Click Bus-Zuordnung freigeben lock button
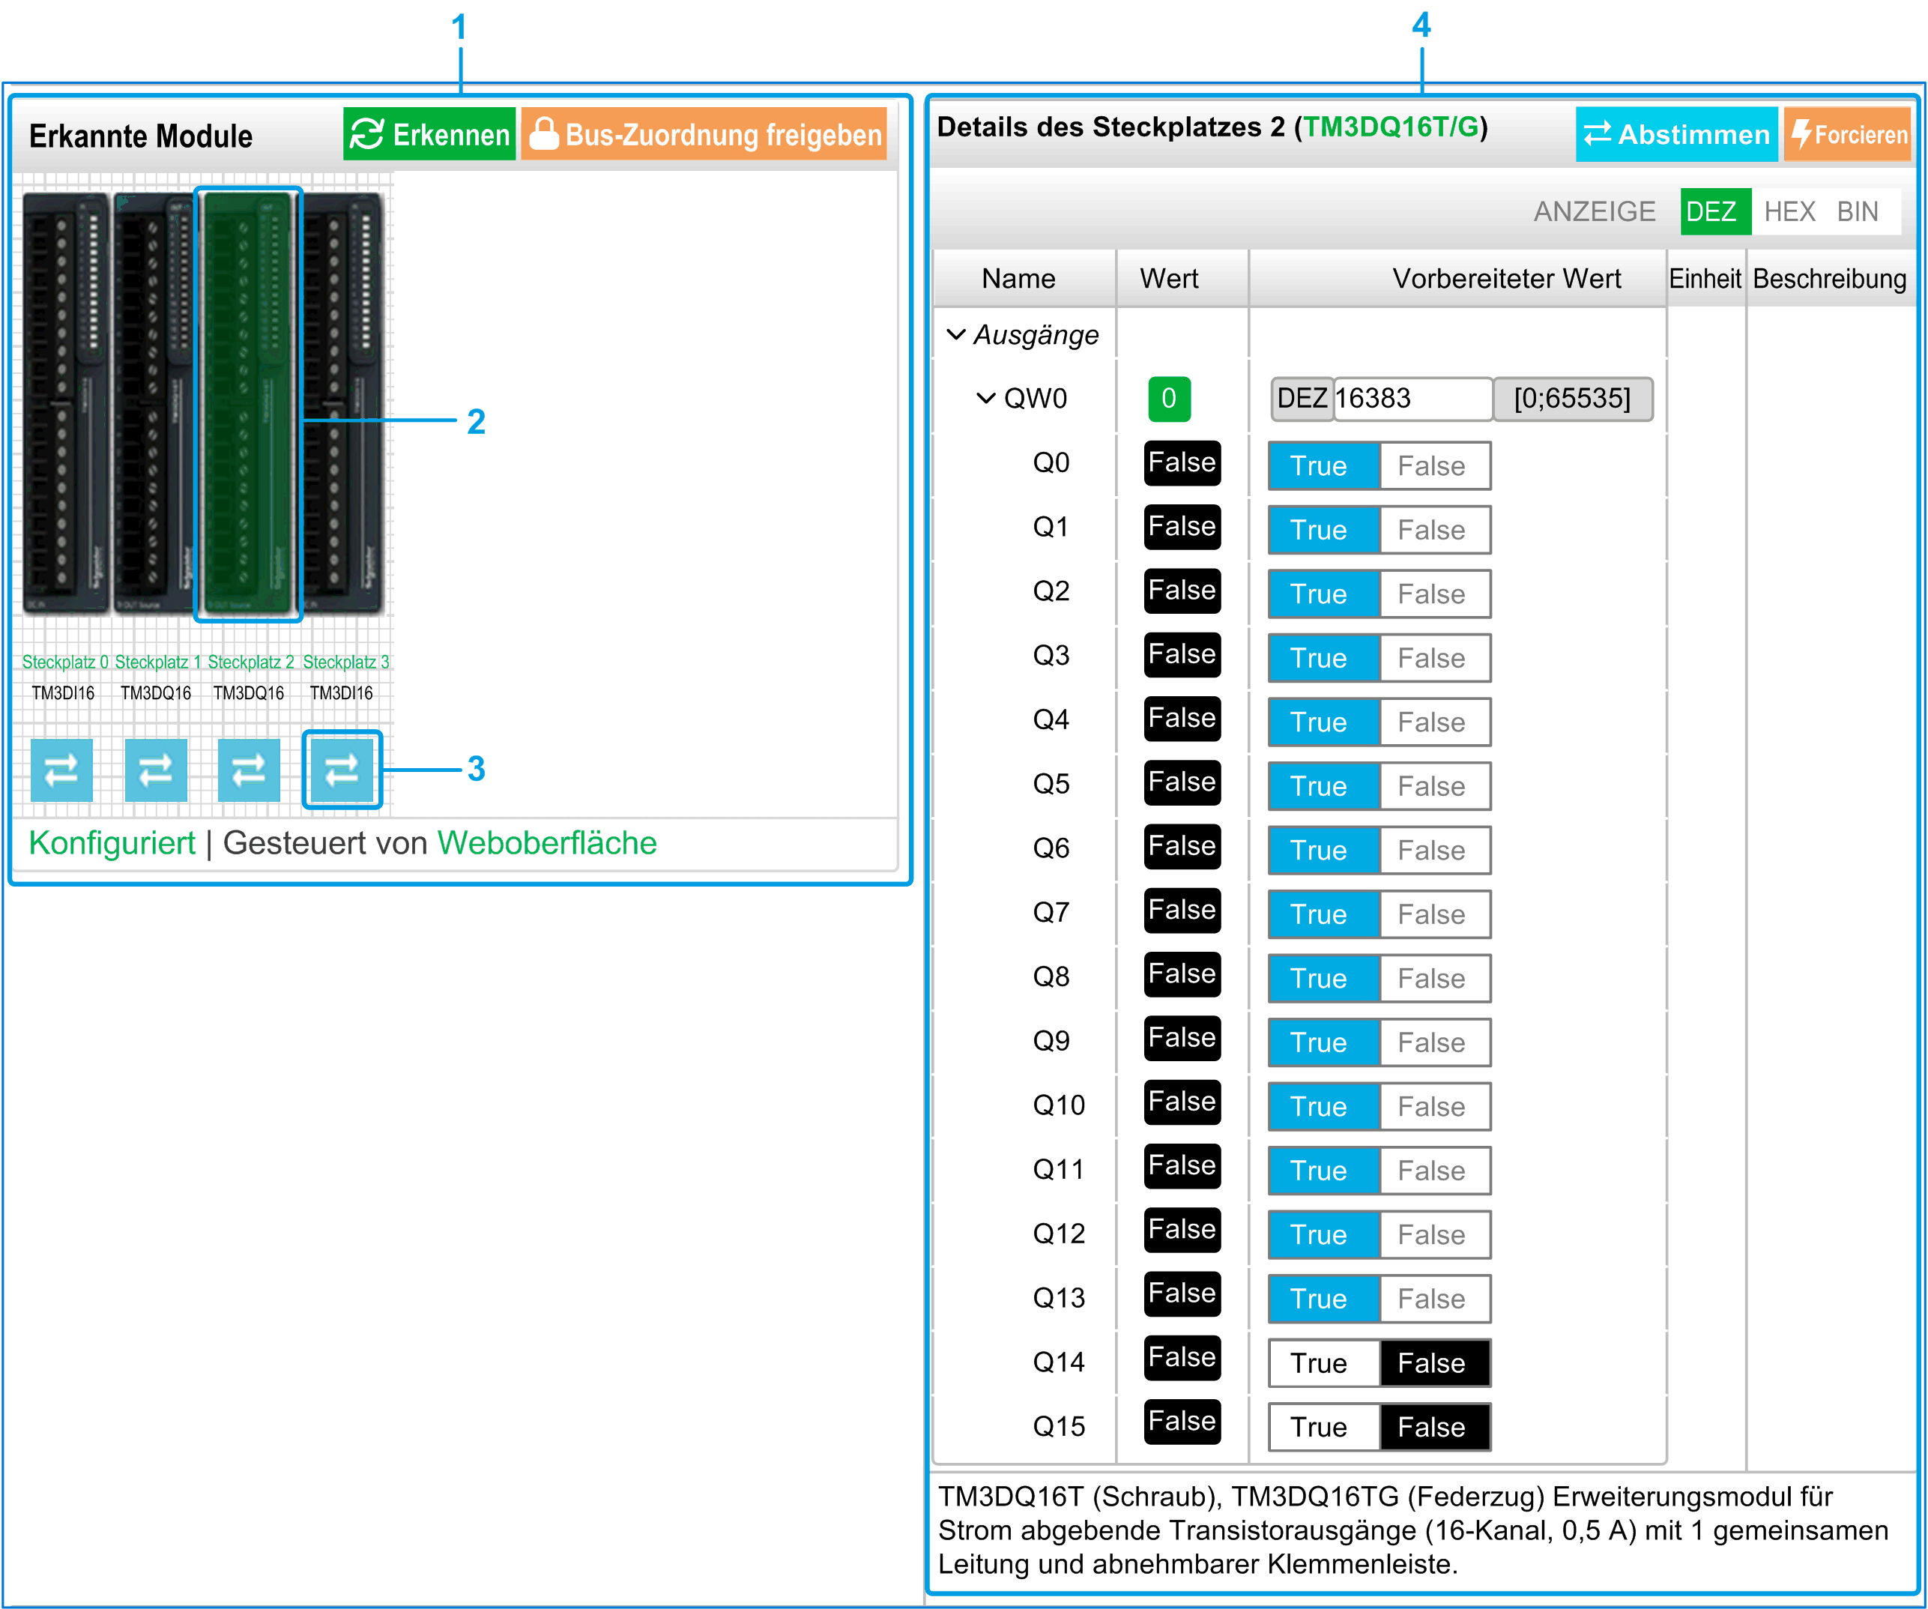The width and height of the screenshot is (1928, 1609). point(704,134)
